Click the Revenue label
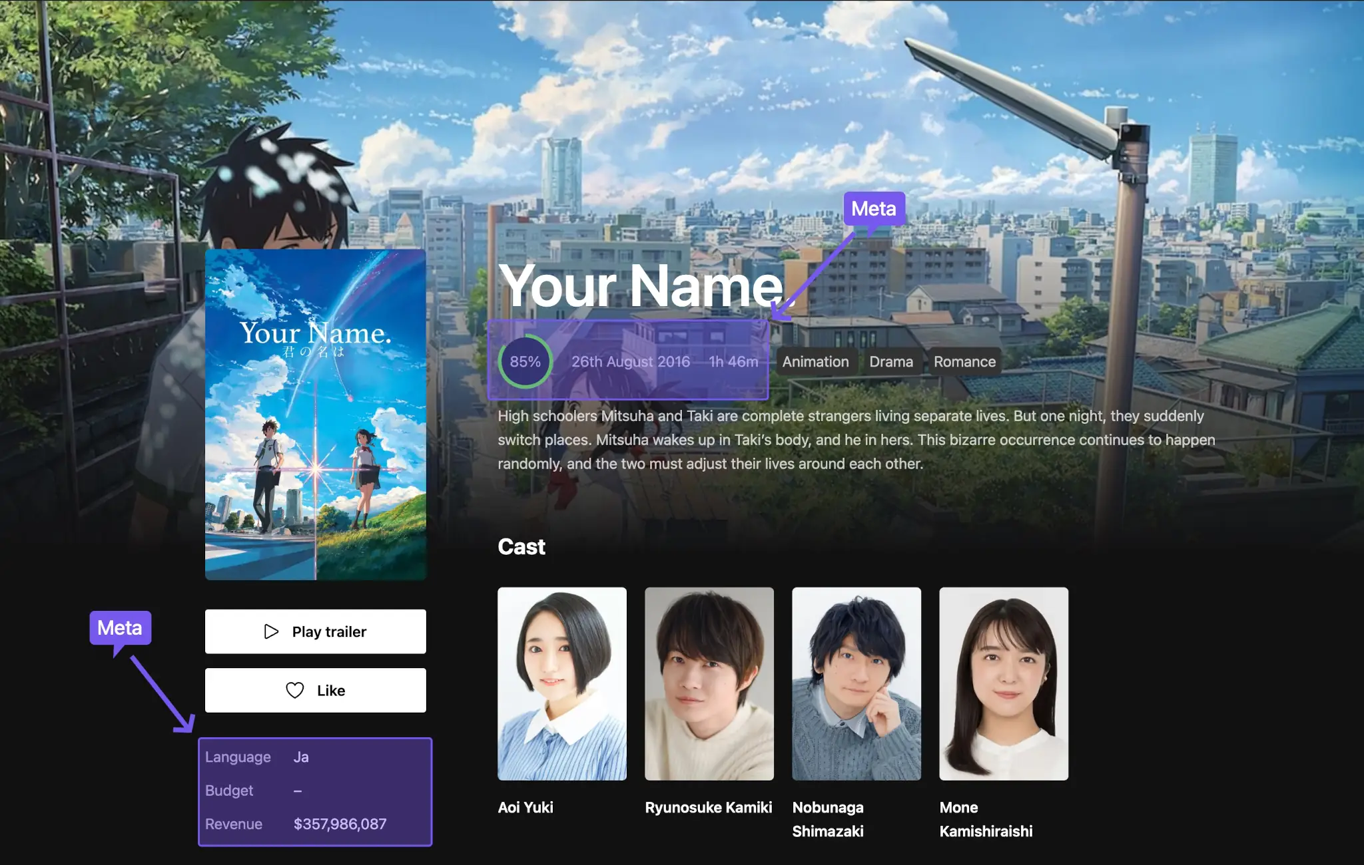The image size is (1364, 865). tap(234, 824)
